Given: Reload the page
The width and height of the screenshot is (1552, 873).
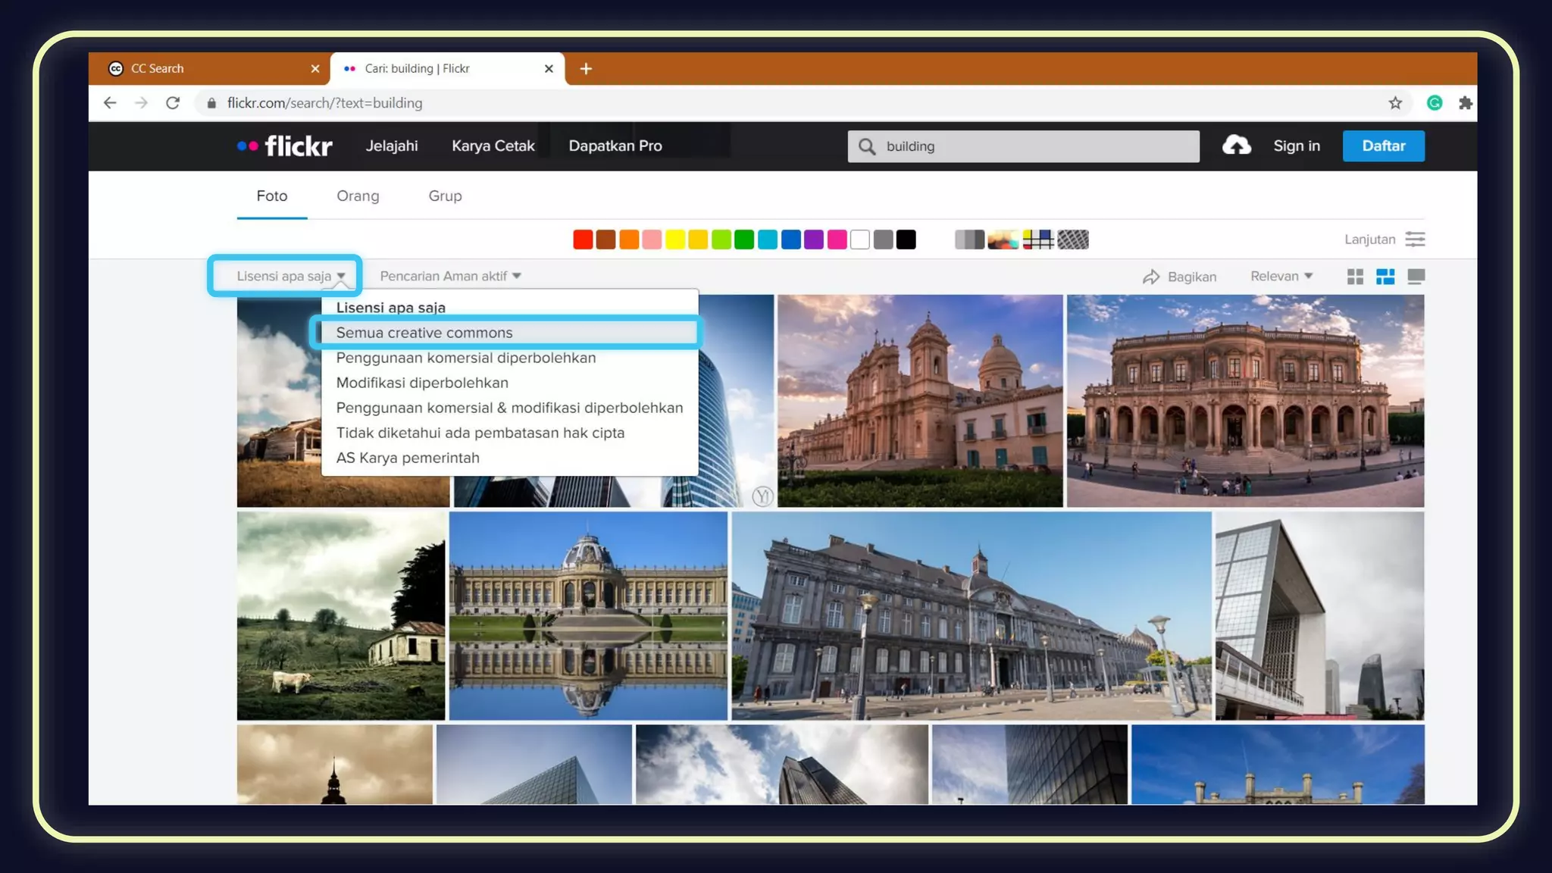Looking at the screenshot, I should click(173, 103).
